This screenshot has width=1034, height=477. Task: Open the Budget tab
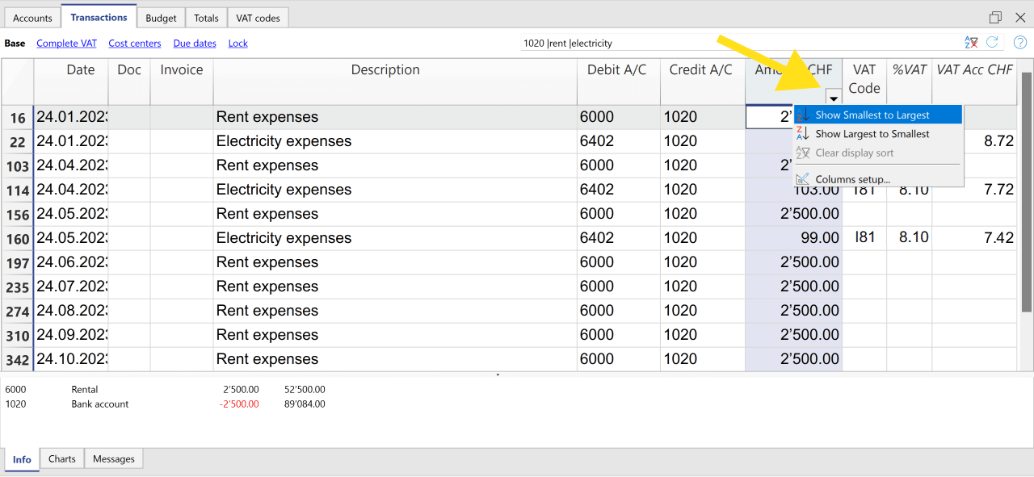click(x=162, y=18)
